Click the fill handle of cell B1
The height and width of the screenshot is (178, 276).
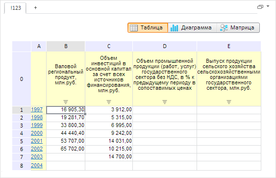click(85, 114)
